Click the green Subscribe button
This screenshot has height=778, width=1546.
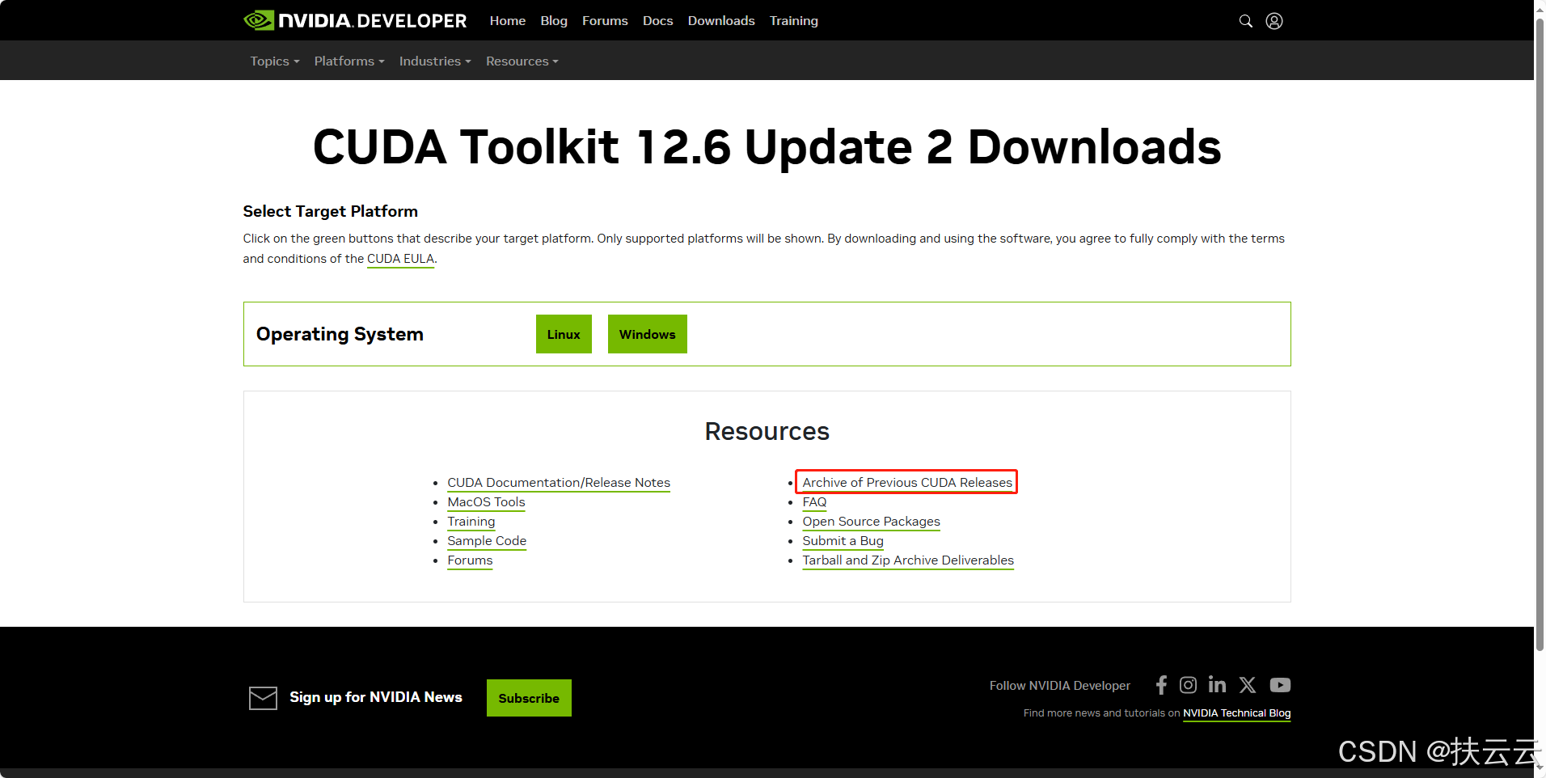point(529,698)
